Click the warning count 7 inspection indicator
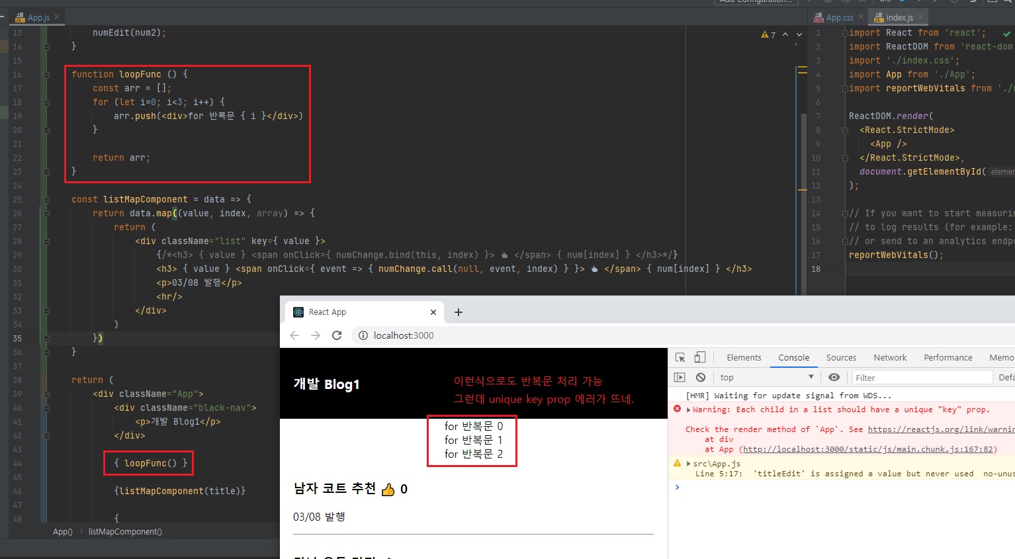Image resolution: width=1015 pixels, height=559 pixels. click(x=768, y=34)
